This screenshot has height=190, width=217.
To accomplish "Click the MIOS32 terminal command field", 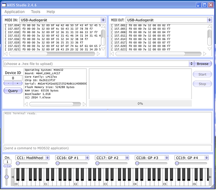I will tap(107, 148).
